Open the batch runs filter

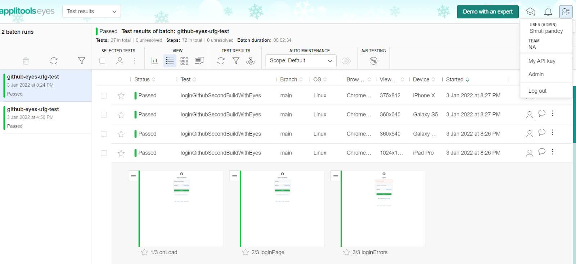pyautogui.click(x=82, y=61)
